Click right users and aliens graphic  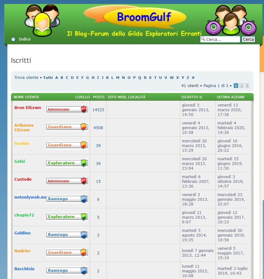231,20
